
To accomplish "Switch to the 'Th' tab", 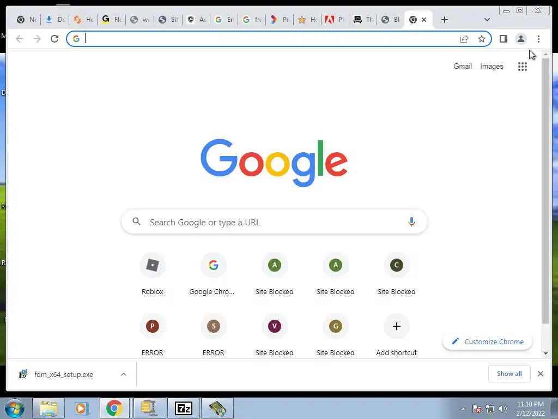I will pos(362,20).
